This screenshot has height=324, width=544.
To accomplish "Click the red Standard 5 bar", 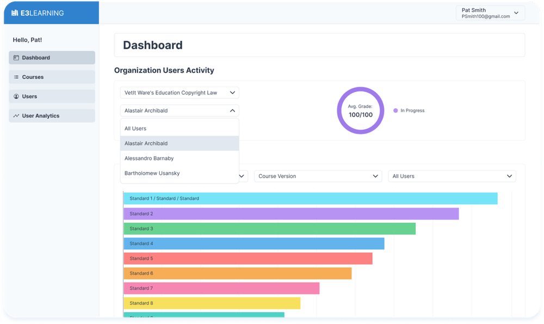I will [248, 259].
